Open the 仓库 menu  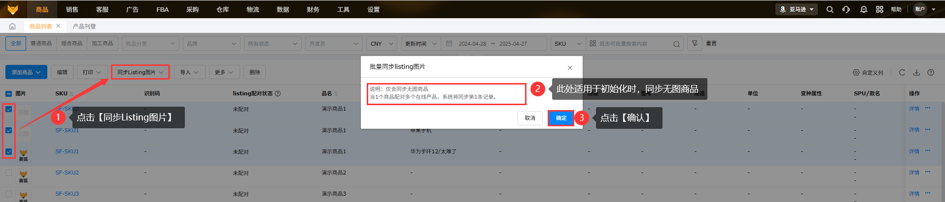point(223,9)
